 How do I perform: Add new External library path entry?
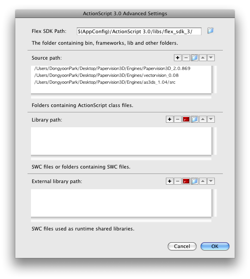170,181
